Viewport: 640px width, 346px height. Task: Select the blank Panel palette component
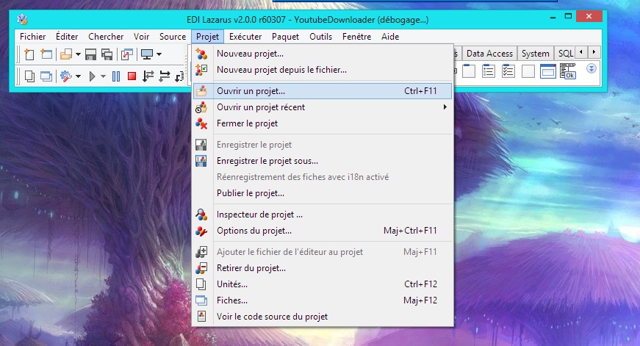coord(528,71)
